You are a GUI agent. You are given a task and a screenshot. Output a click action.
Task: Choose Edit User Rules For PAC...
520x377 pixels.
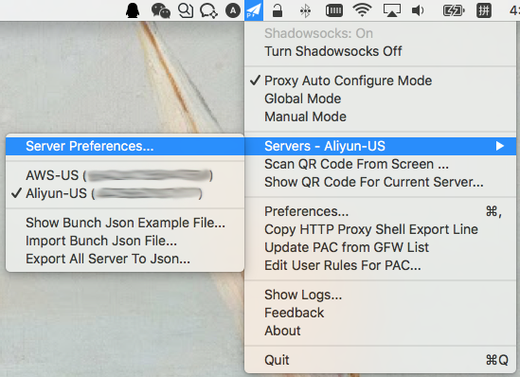click(381, 265)
